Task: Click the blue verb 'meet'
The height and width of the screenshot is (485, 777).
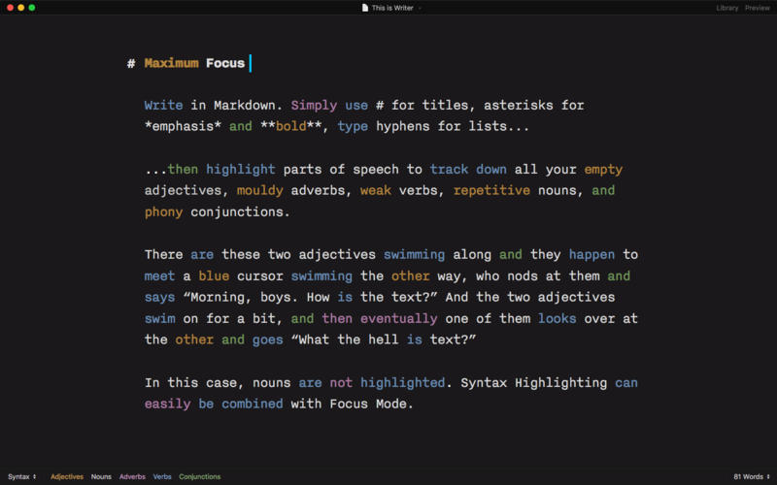Action: pos(159,276)
